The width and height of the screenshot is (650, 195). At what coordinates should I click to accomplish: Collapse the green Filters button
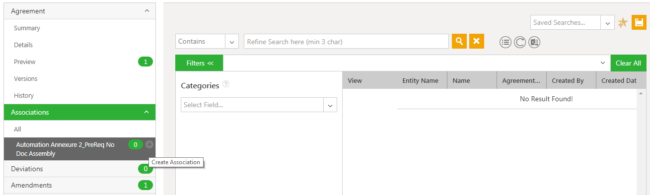pos(199,63)
